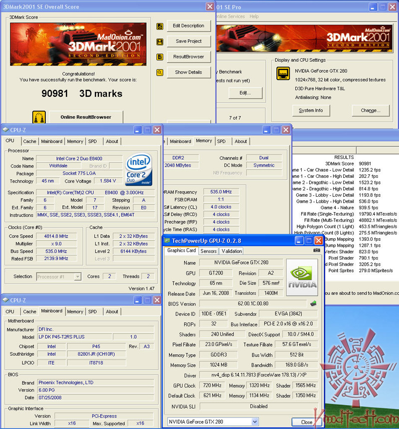Click the upper CPU-Z title bar icon

(5, 130)
